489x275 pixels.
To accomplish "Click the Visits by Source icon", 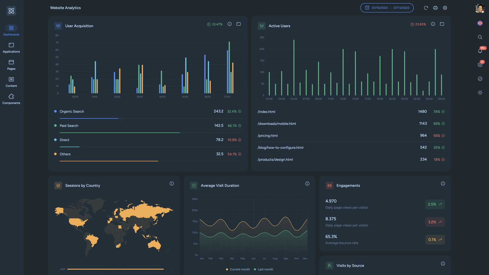I will (x=329, y=266).
